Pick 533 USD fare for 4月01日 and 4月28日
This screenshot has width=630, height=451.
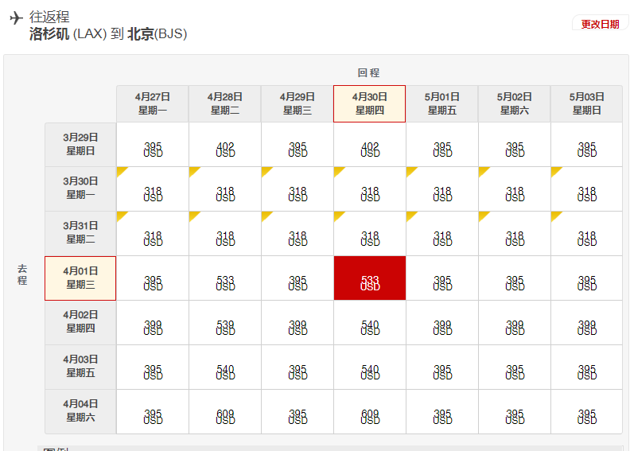click(225, 278)
